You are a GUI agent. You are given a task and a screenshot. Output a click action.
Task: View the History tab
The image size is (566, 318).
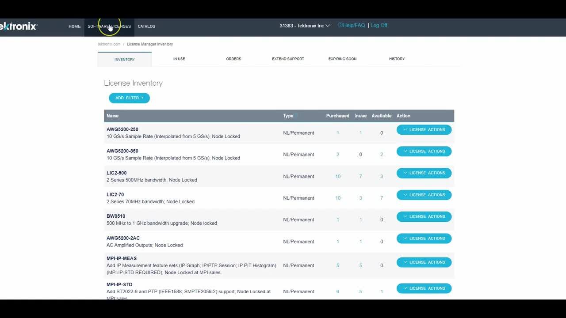click(x=397, y=59)
